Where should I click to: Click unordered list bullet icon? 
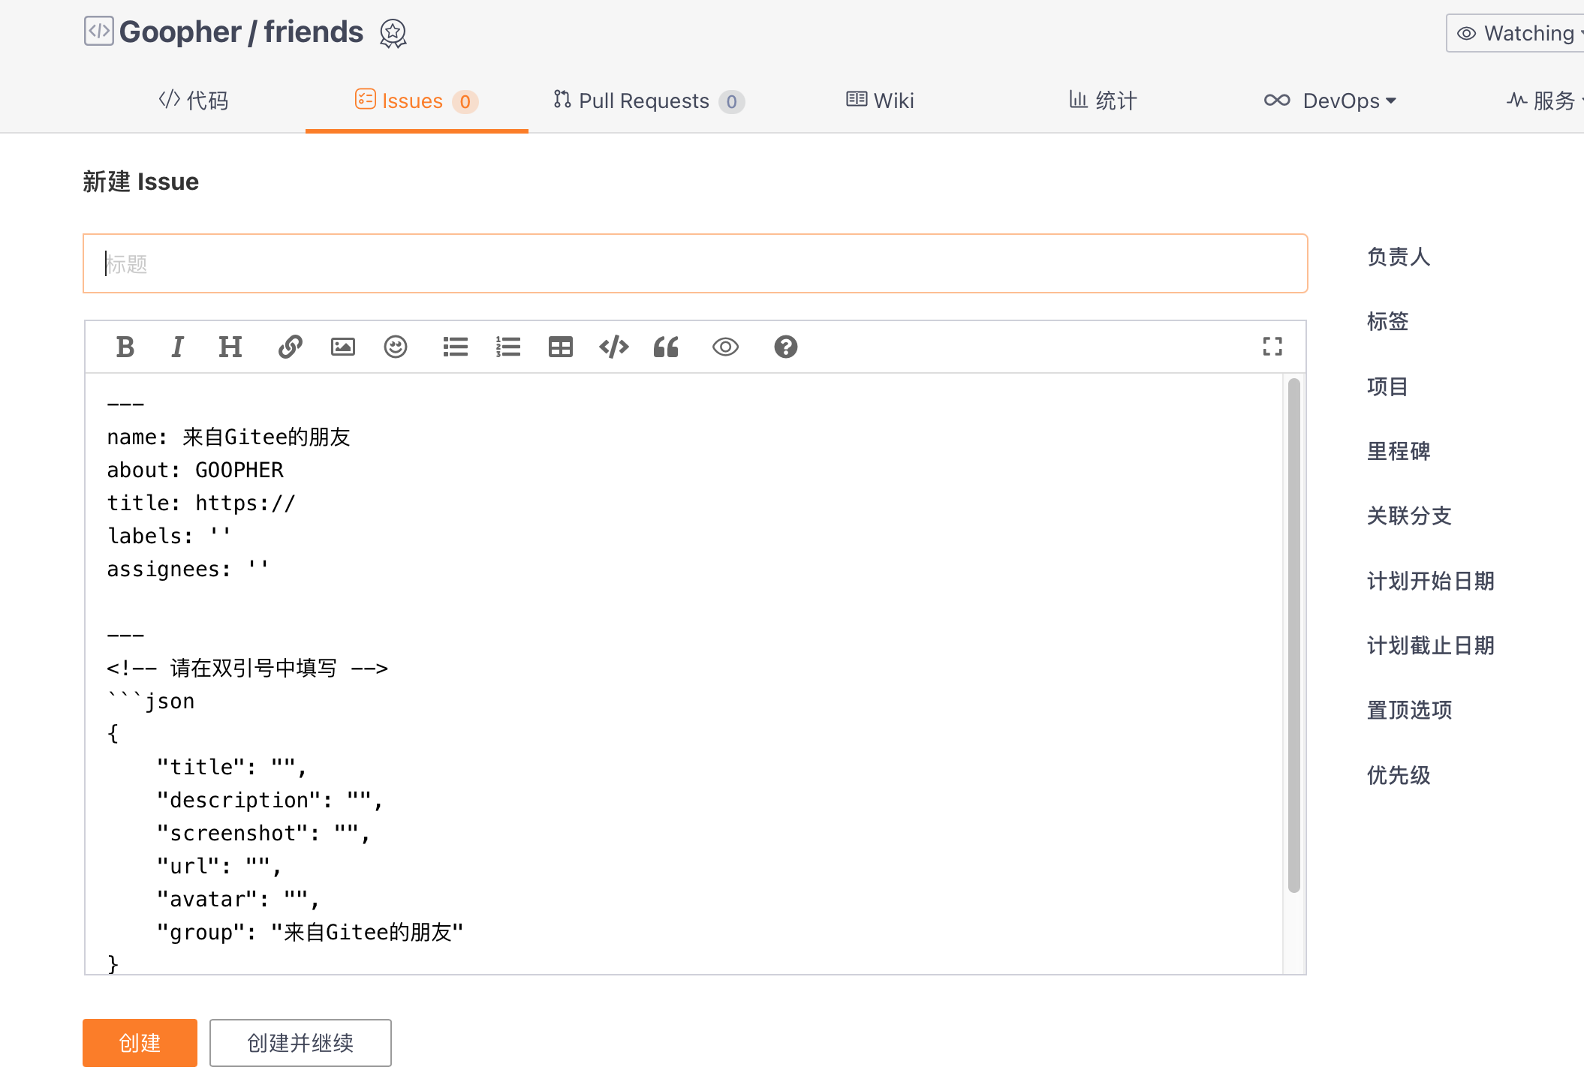coord(455,348)
